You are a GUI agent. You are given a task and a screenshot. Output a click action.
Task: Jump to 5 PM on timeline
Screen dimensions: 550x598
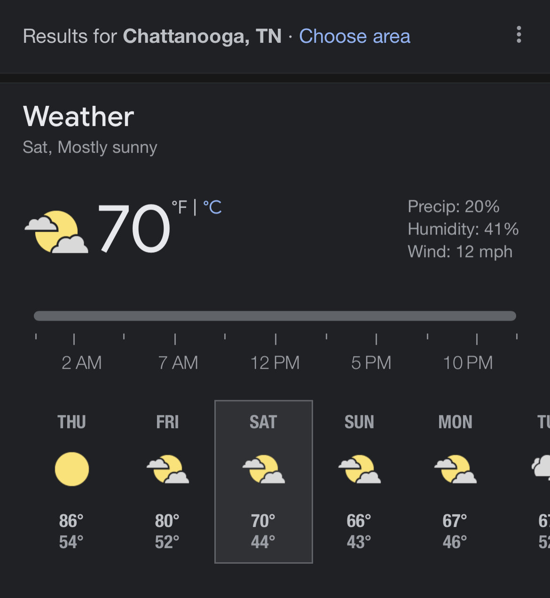point(371,362)
